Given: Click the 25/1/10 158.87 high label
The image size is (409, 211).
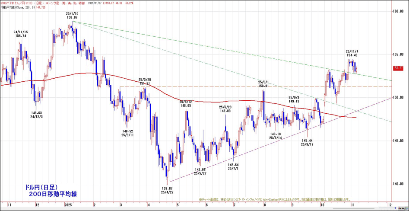Looking at the screenshot, I should pyautogui.click(x=72, y=16).
